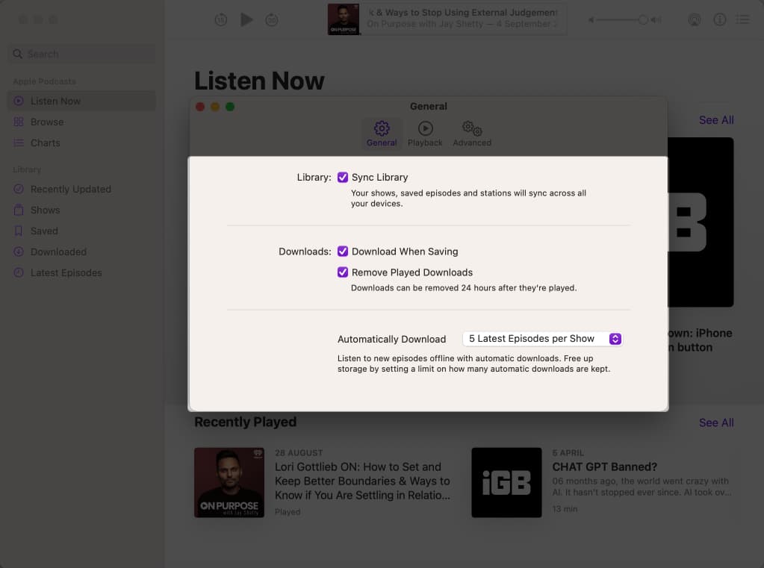Open the Up Next queue list icon
764x568 pixels.
[x=744, y=20]
